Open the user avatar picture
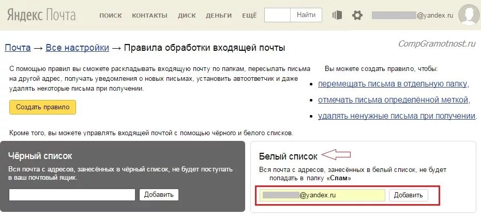This screenshot has width=481, height=216. [469, 15]
